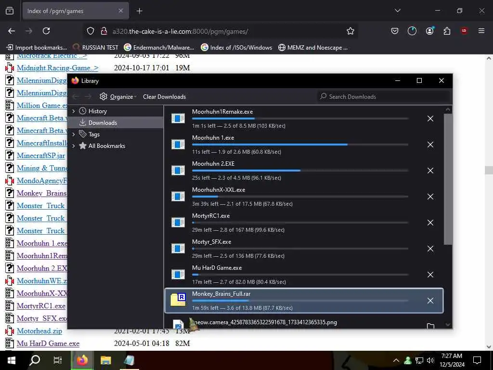The width and height of the screenshot is (493, 370).
Task: Open the uBlock Origin extension icon
Action: pos(464,31)
